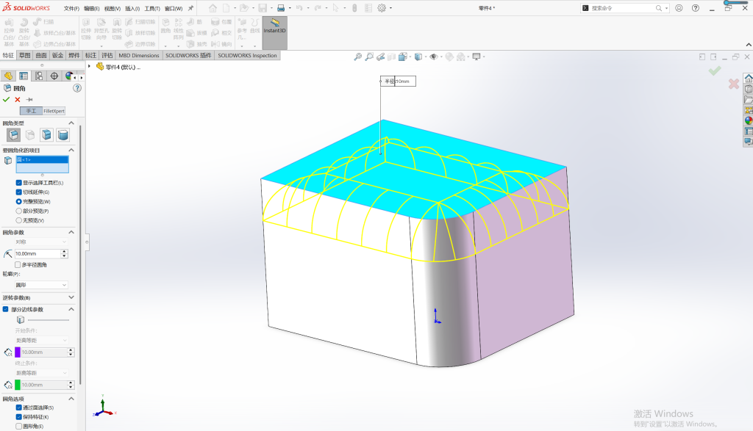Expand the 逆转参数 section
The width and height of the screenshot is (753, 431).
tap(71, 297)
